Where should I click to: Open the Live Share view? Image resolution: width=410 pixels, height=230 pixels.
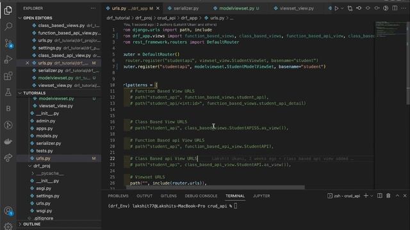tap(8, 158)
